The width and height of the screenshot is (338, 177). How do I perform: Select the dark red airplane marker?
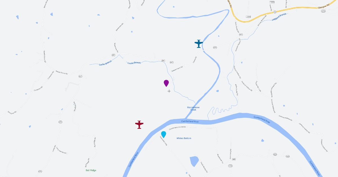click(139, 124)
